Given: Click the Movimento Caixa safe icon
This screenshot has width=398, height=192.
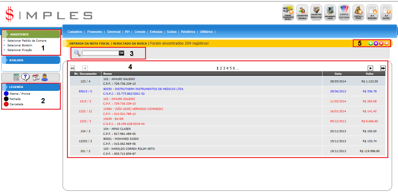Looking at the screenshot, I should coord(330,12).
